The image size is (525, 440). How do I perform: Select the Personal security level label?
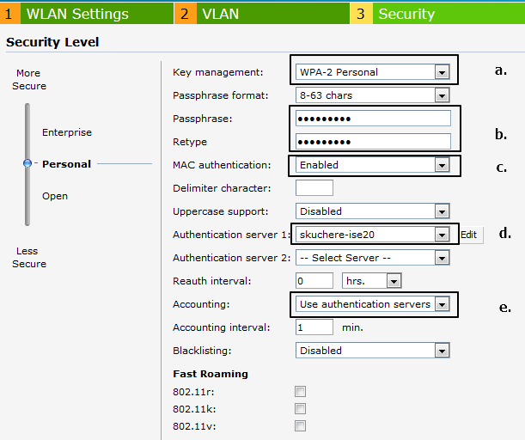coord(67,164)
